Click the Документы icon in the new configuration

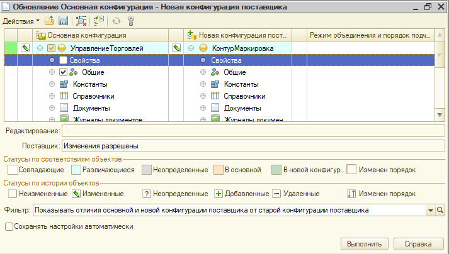pyautogui.click(x=215, y=108)
